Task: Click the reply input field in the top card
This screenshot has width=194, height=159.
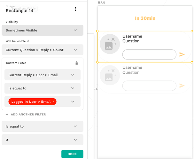Action: 149,54
